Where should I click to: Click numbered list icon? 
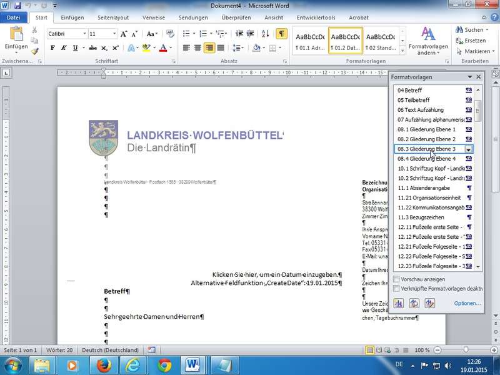(203, 34)
